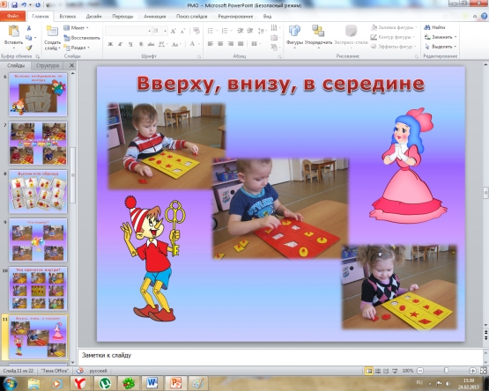
Task: Click the Тема Office status bar entry
Action: pos(55,371)
